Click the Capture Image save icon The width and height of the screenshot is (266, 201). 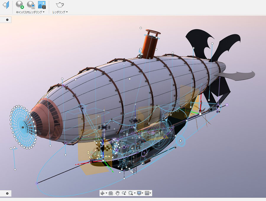coord(42,5)
